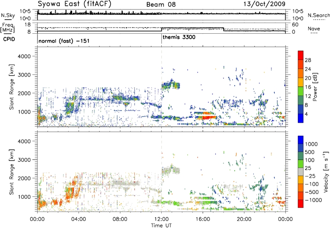
Task: Click the 'Time UT' axis title
Action: 161,226
